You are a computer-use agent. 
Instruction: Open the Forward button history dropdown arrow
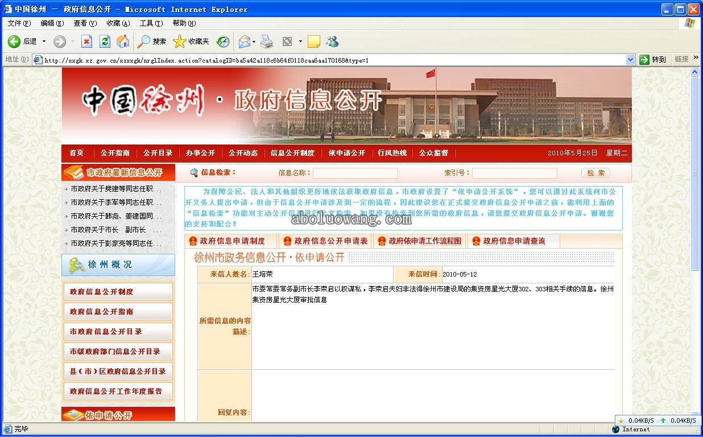pos(72,42)
